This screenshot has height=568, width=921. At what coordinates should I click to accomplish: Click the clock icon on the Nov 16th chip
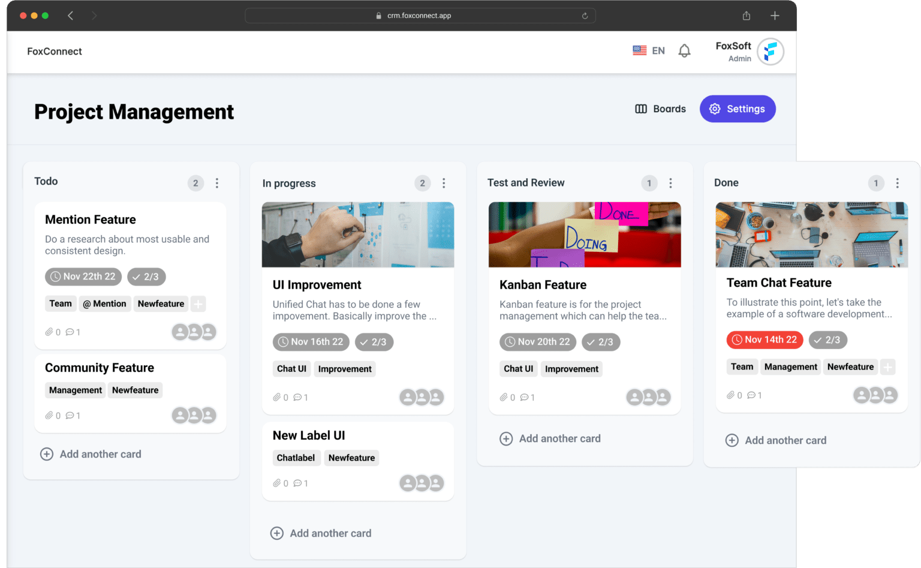pyautogui.click(x=282, y=342)
